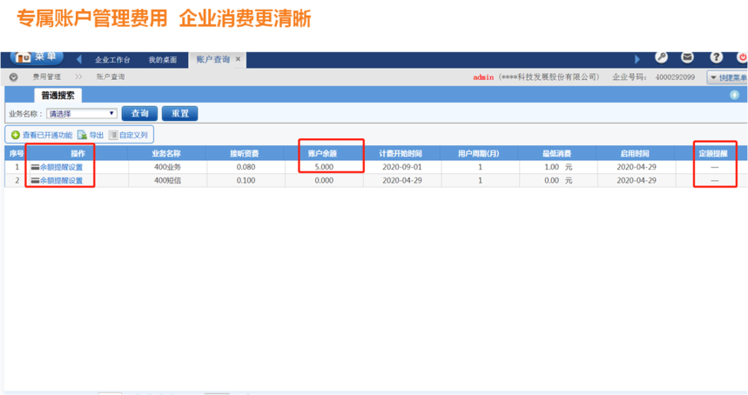Open the mail messages icon
This screenshot has height=395, width=748.
688,57
